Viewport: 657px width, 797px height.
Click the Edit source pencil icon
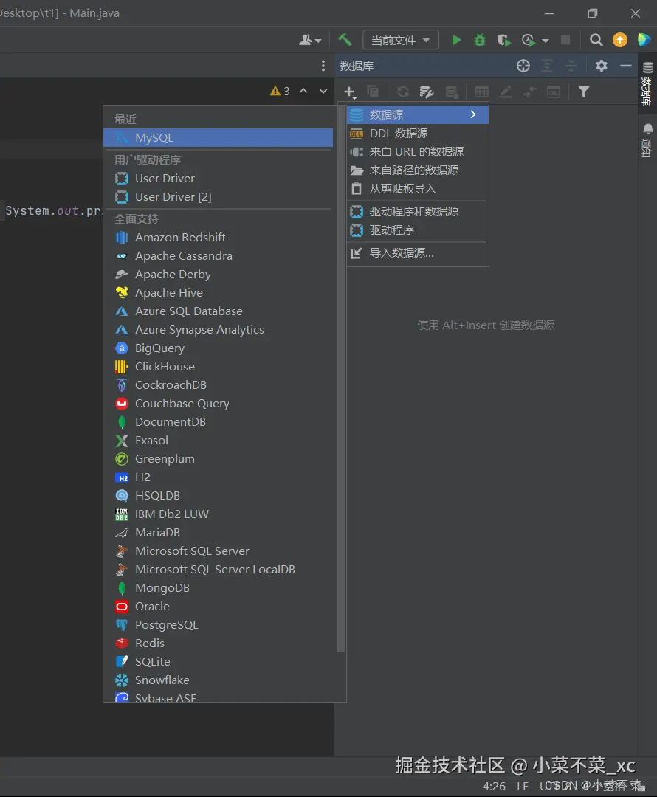(x=506, y=92)
